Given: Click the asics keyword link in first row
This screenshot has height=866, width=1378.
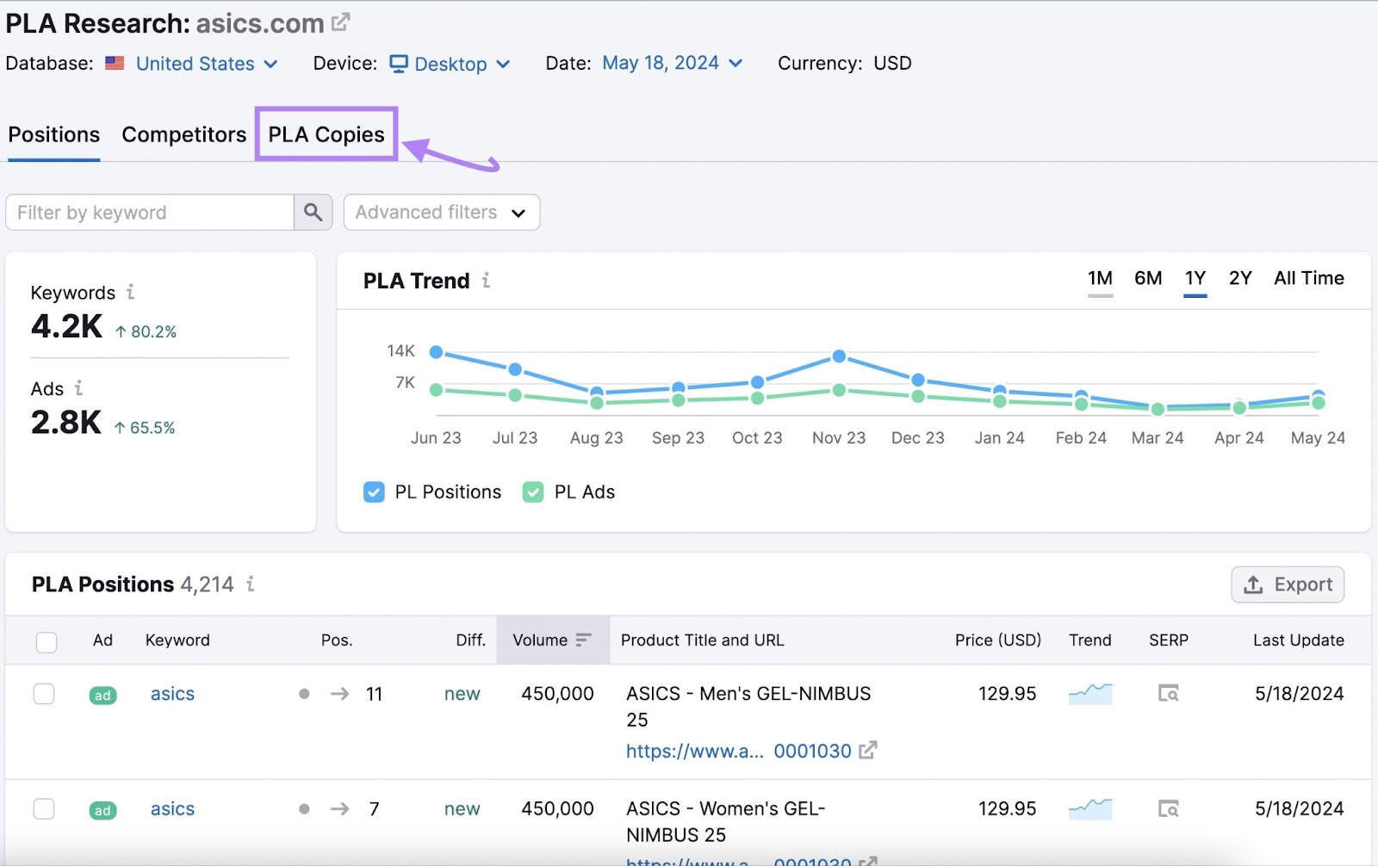Looking at the screenshot, I should coord(172,693).
